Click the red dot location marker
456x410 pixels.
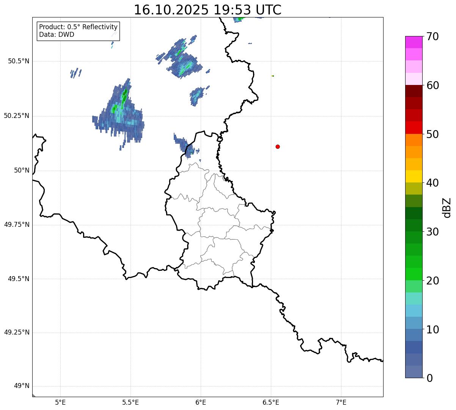pyautogui.click(x=278, y=147)
